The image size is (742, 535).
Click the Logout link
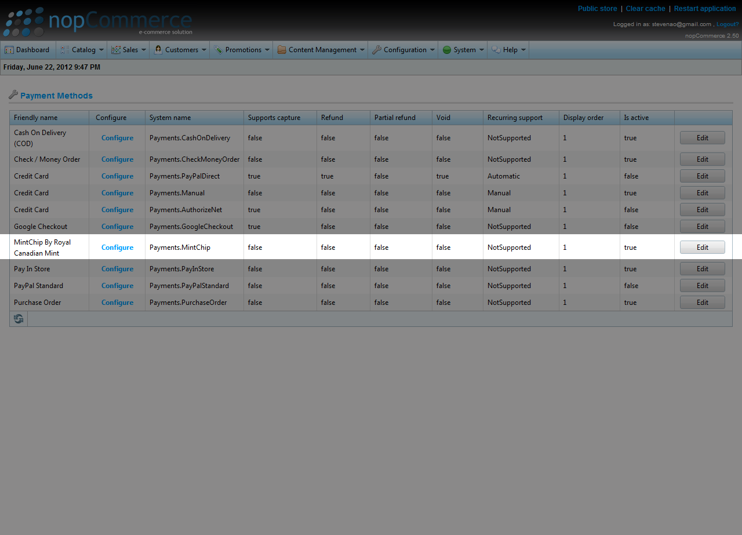click(x=728, y=24)
